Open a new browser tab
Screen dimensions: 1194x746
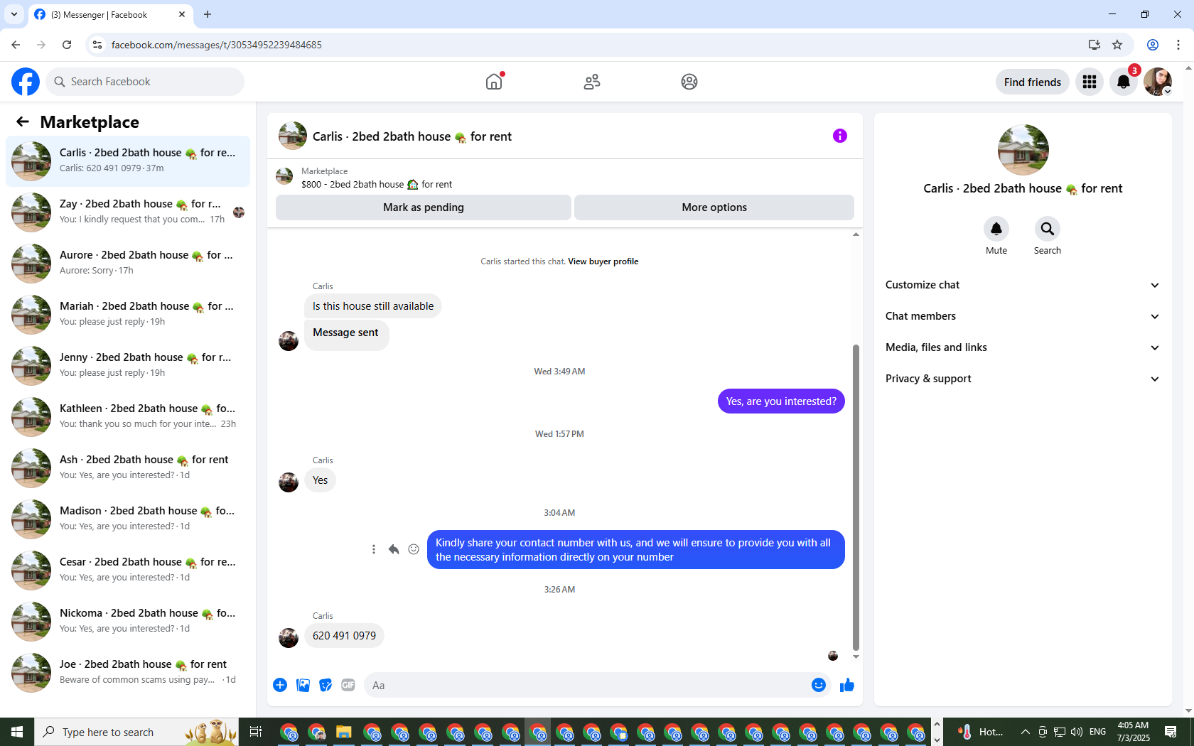pos(208,14)
